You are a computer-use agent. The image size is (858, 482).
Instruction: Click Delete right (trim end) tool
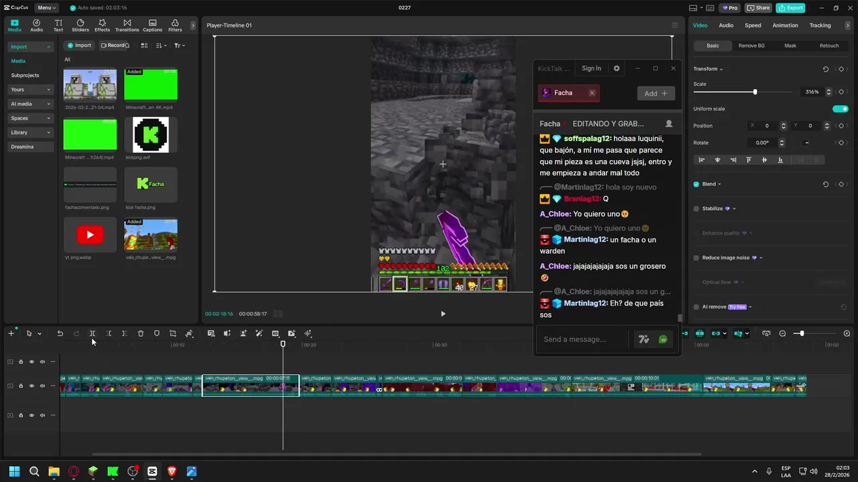pyautogui.click(x=124, y=333)
